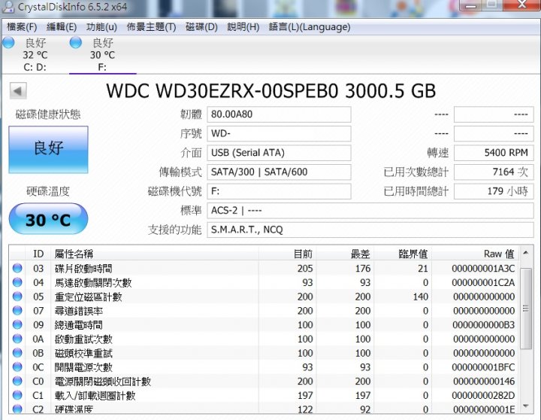Click the 30 °C temperature button
This screenshot has width=541, height=420.
click(x=48, y=219)
